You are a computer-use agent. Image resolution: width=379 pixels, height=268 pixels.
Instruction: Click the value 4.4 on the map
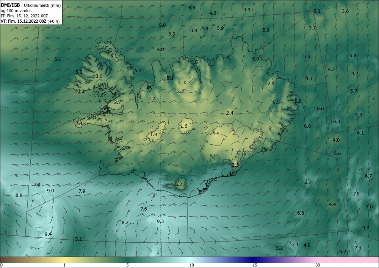332,204
